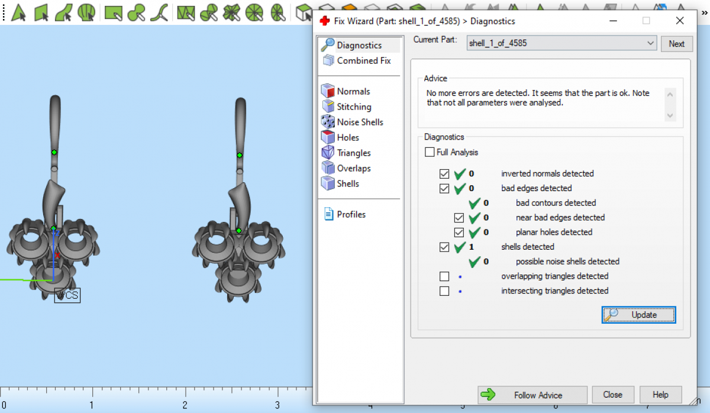The height and width of the screenshot is (413, 710).
Task: Enable the Full Analysis checkbox
Action: [430, 153]
